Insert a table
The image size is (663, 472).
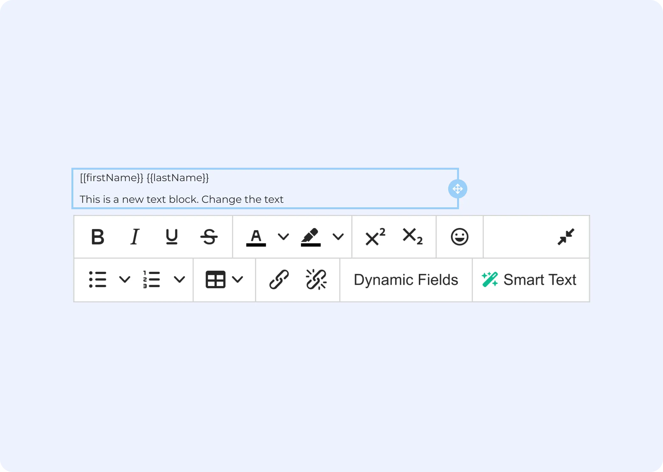[215, 280]
